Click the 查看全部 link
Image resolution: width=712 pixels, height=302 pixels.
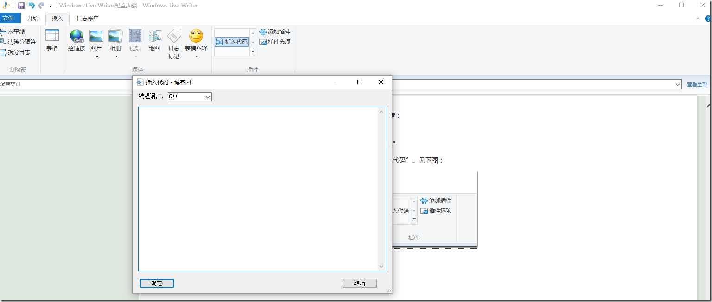click(x=697, y=84)
